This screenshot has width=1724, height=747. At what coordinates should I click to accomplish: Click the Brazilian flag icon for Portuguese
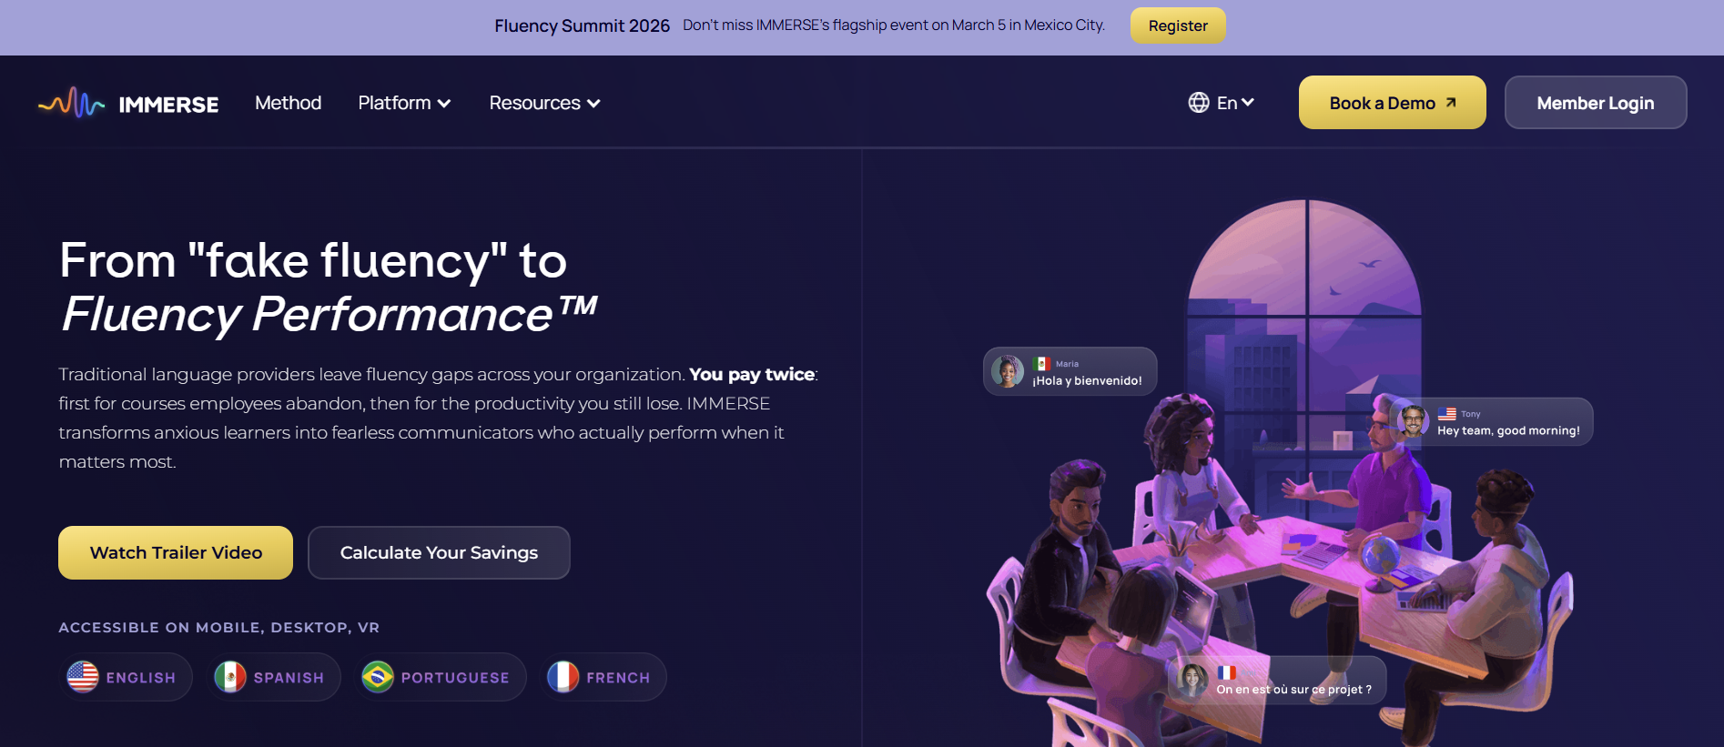(378, 677)
